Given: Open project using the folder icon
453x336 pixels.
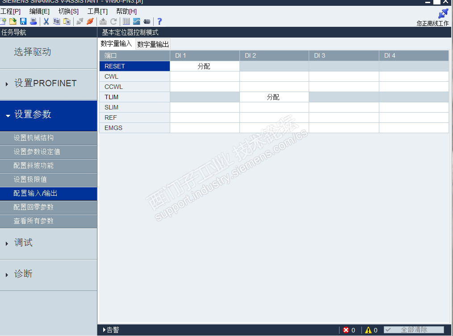Looking at the screenshot, I should click(13, 21).
